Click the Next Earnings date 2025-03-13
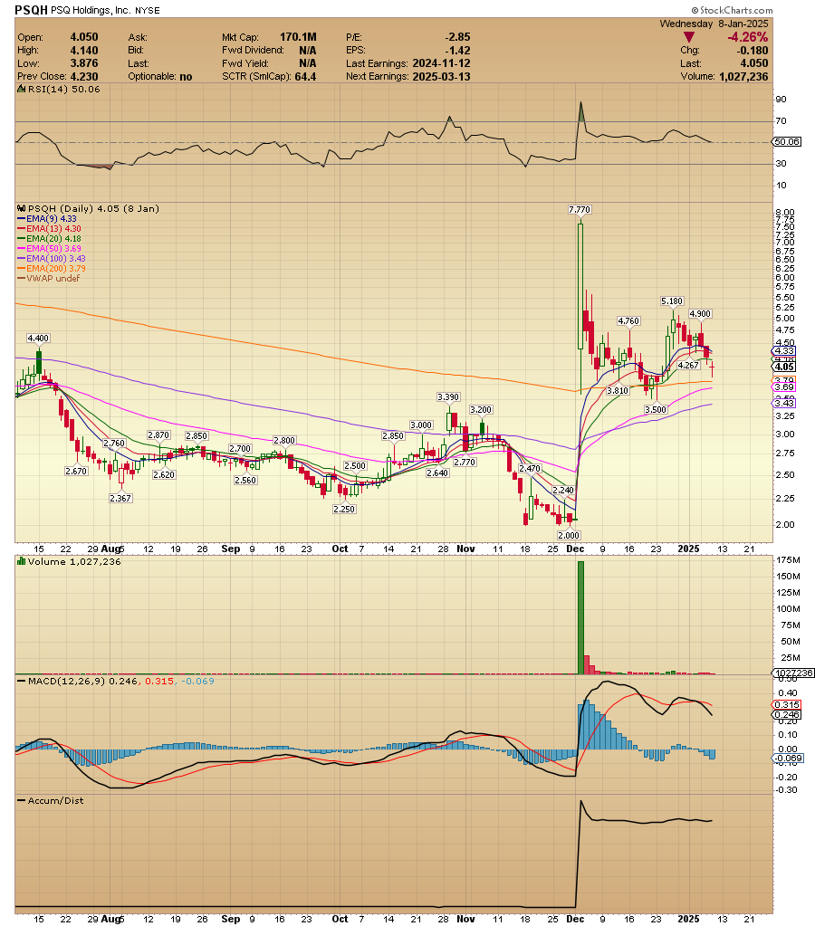The image size is (815, 926). 442,76
